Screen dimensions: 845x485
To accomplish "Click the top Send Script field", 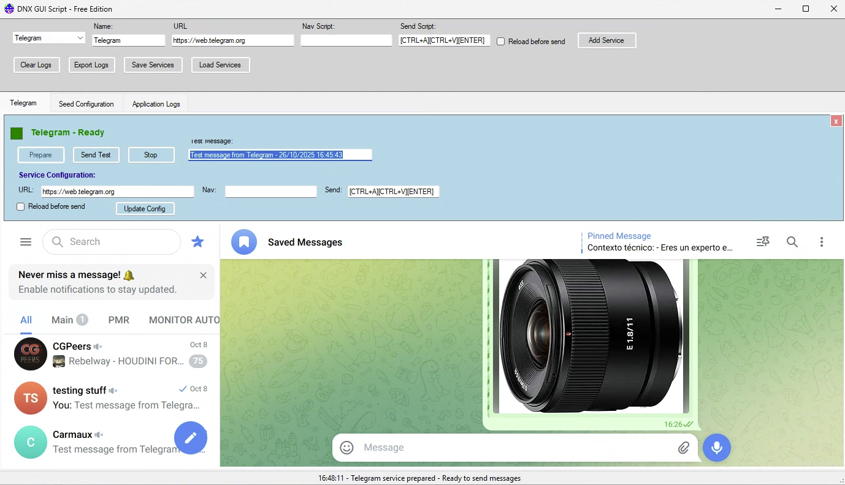I will click(x=445, y=40).
